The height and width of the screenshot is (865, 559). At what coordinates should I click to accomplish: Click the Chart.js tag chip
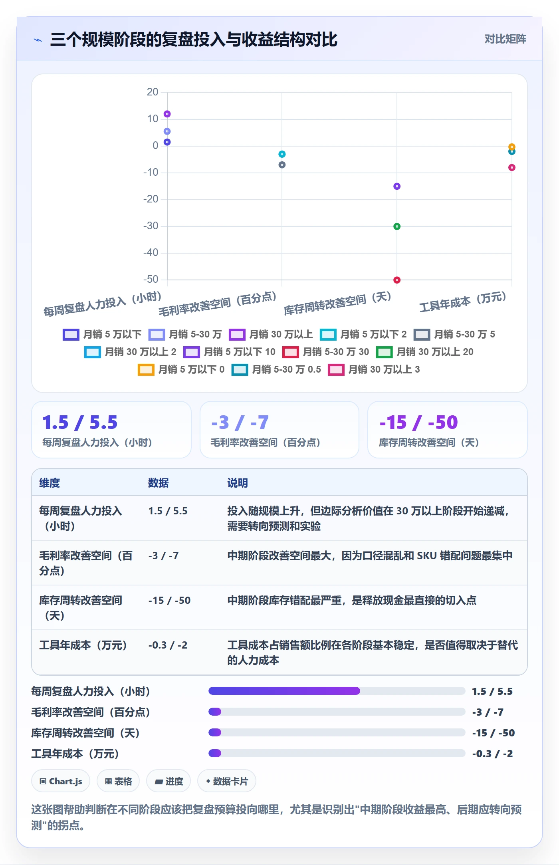pyautogui.click(x=61, y=781)
